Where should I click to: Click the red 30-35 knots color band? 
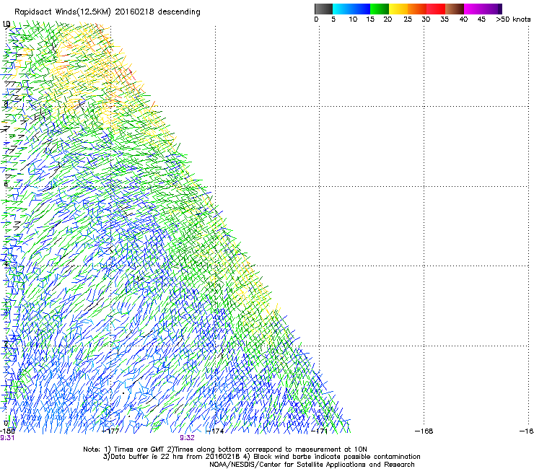tap(436, 9)
